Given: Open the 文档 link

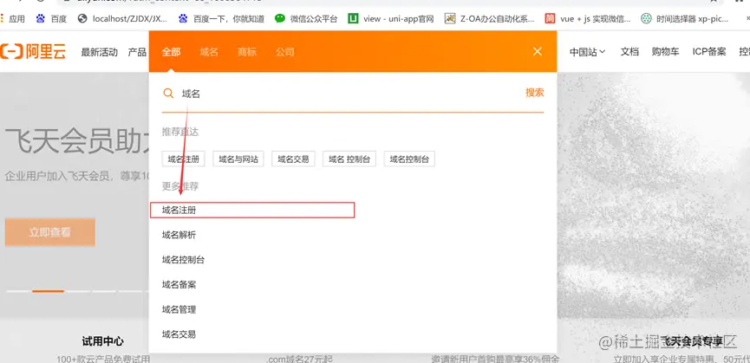Looking at the screenshot, I should pyautogui.click(x=629, y=52).
